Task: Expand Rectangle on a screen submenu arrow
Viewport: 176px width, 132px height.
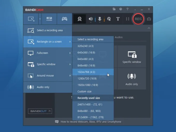Action: point(70,42)
